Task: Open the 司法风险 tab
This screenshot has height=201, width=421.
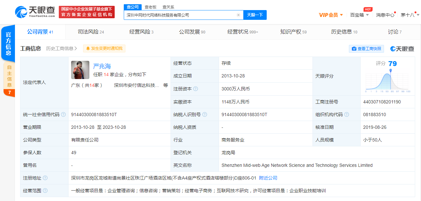Action: (91, 32)
